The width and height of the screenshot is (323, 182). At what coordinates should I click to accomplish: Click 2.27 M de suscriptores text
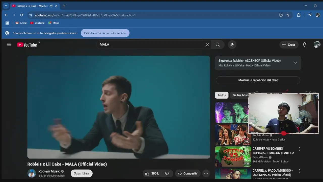[x=51, y=176]
